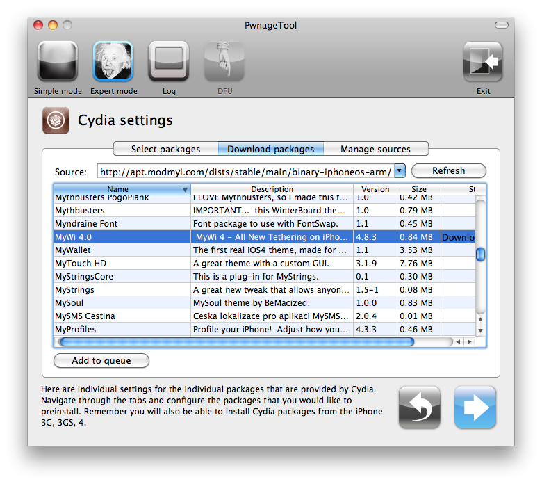The height and width of the screenshot is (484, 542).
Task: Click Add to queue button
Action: [101, 361]
